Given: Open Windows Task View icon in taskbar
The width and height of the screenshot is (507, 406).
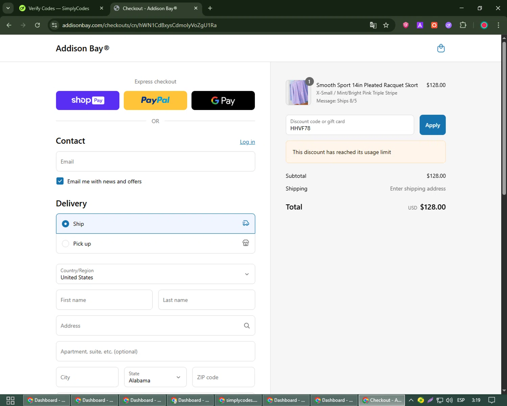Looking at the screenshot, I should pyautogui.click(x=10, y=400).
